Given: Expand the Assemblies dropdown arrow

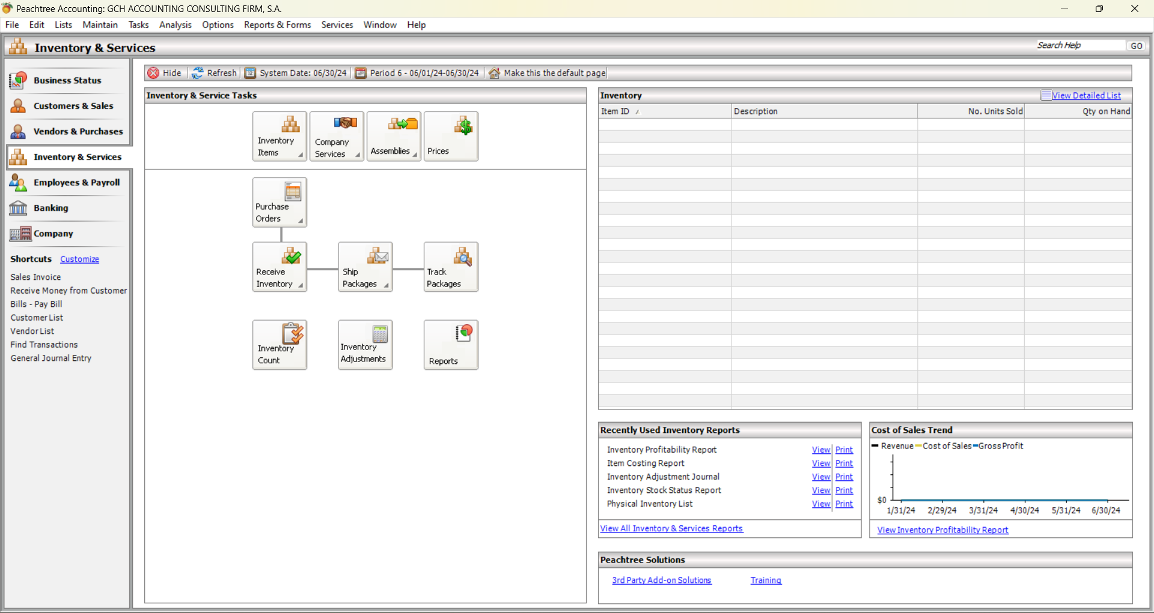Looking at the screenshot, I should pos(415,155).
